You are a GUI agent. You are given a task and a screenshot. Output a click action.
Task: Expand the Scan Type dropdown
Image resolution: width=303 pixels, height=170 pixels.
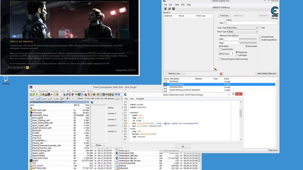[x=242, y=28]
